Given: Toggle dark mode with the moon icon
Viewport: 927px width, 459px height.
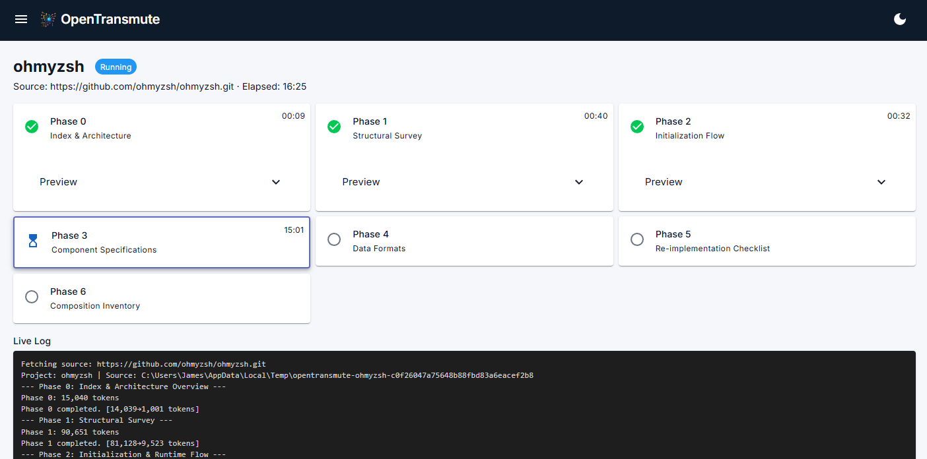Looking at the screenshot, I should [900, 19].
